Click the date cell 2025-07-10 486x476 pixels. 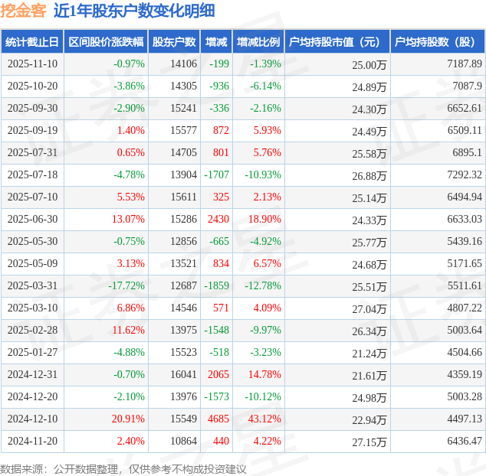pyautogui.click(x=32, y=197)
